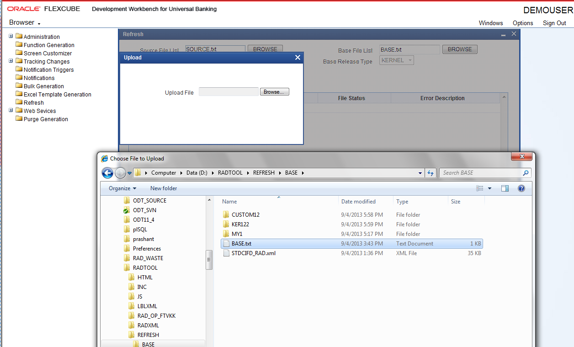Click the search magnifier icon
574x347 pixels.
[x=526, y=173]
